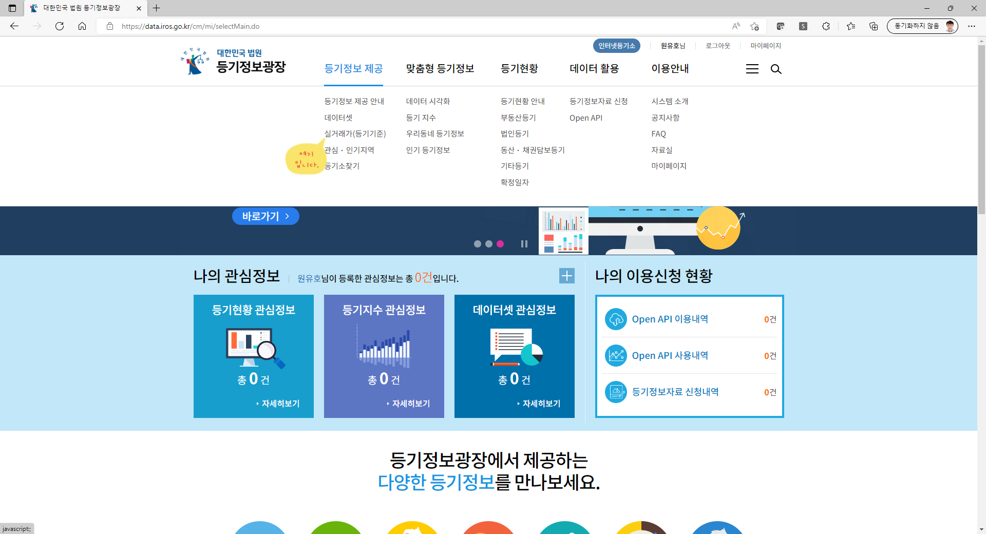The height and width of the screenshot is (534, 986).
Task: Open the 등기정보자료 신청 submenu item
Action: click(598, 101)
